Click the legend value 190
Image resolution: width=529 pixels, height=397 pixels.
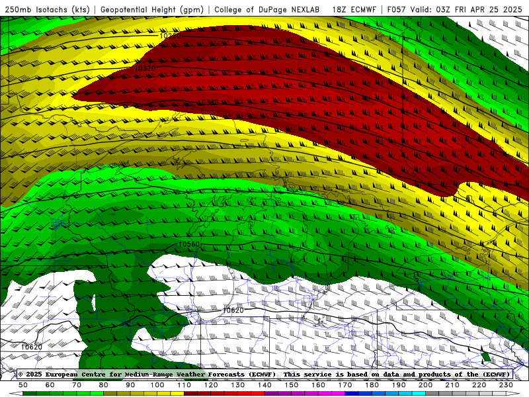click(399, 385)
